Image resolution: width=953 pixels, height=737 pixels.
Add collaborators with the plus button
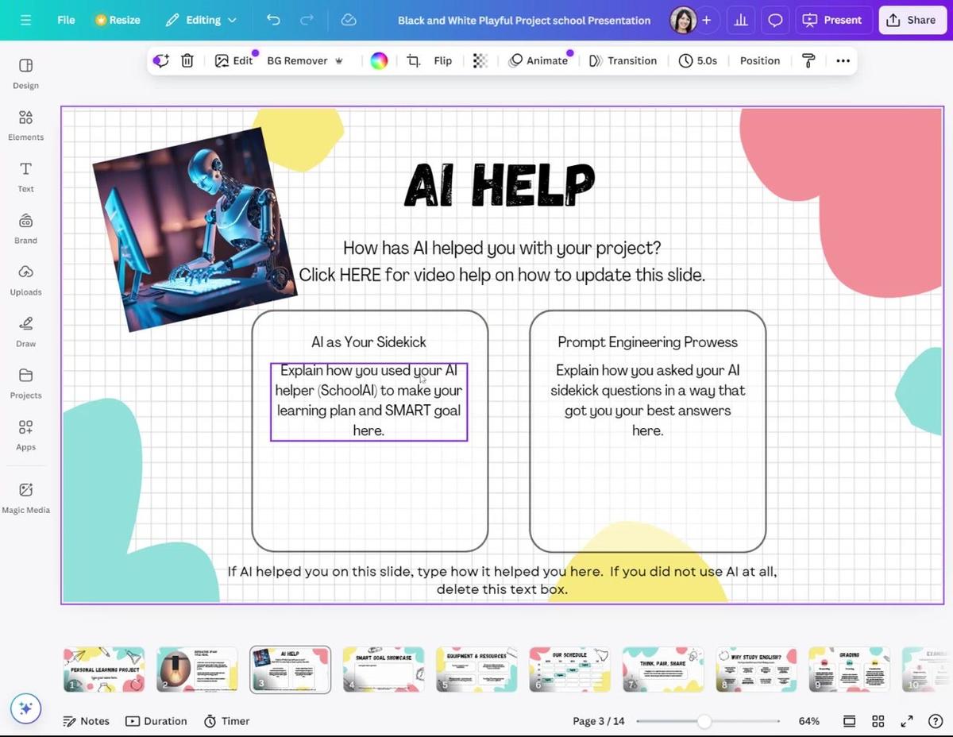tap(706, 20)
